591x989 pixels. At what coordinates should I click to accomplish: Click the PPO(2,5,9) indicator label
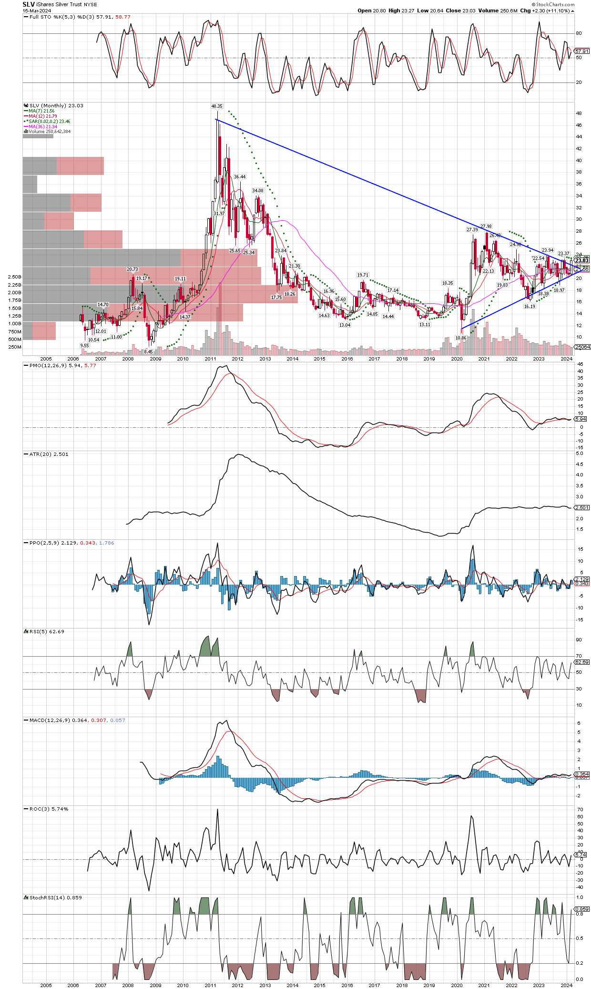(44, 543)
